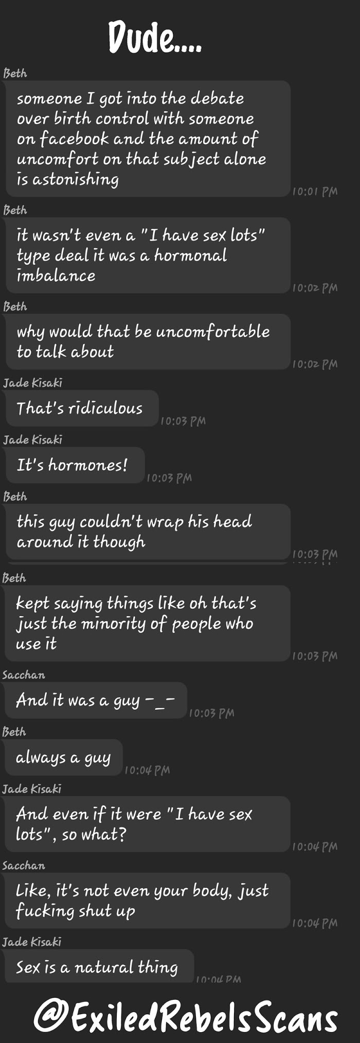360x1043 pixels.
Task: Click the Jade Kisaki name above last message
Action: 31,942
